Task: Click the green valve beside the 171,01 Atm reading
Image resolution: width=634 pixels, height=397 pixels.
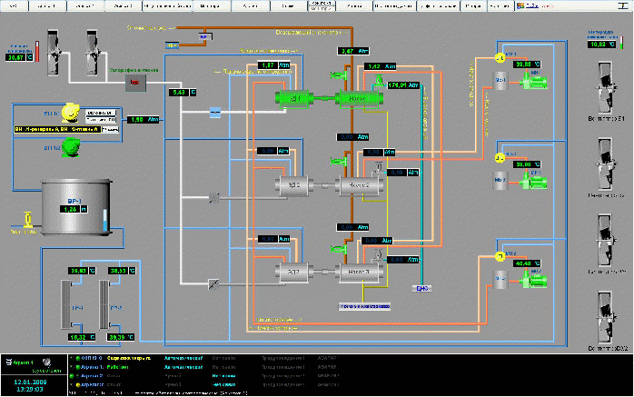Action: coord(379,80)
